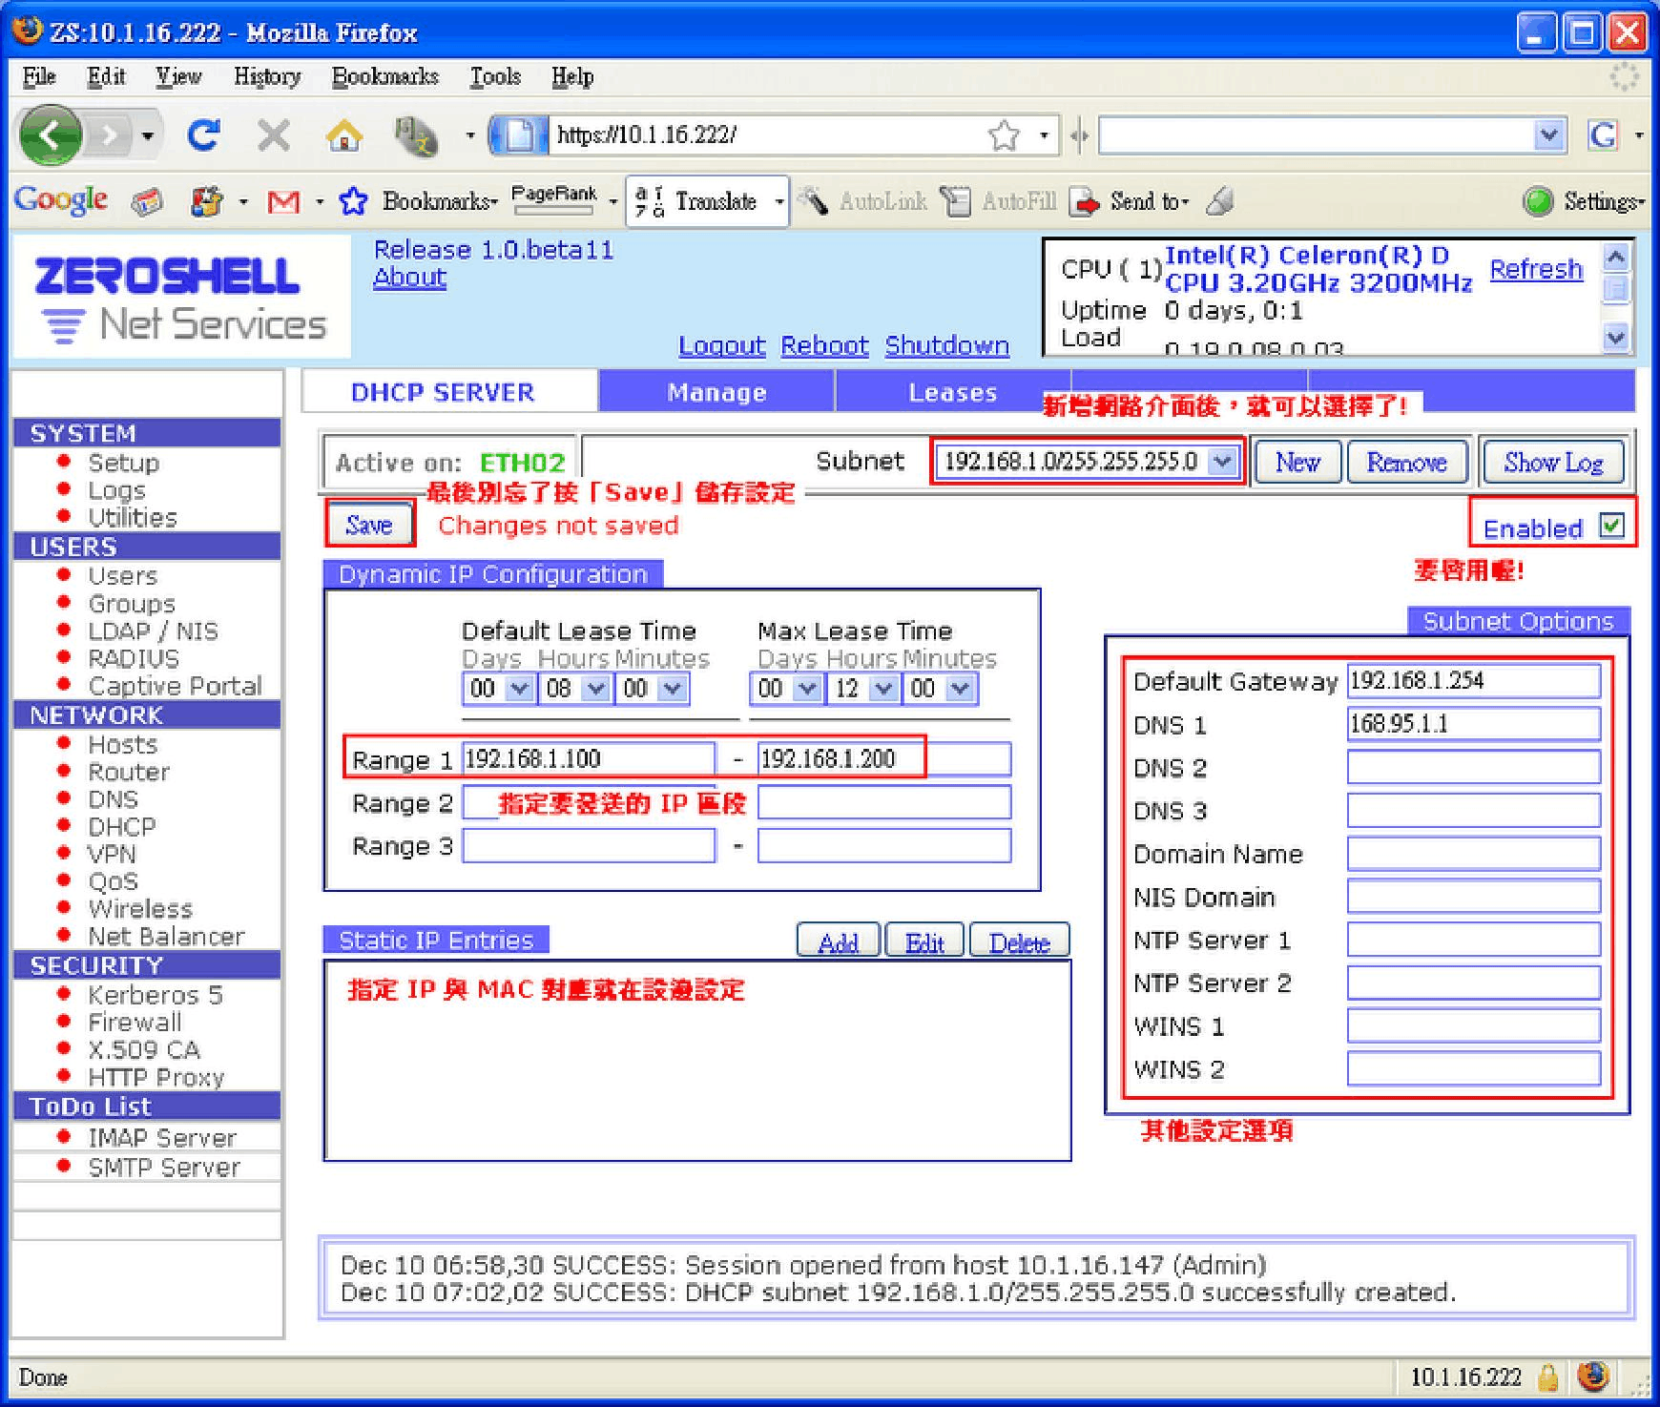Click the About link

click(409, 278)
